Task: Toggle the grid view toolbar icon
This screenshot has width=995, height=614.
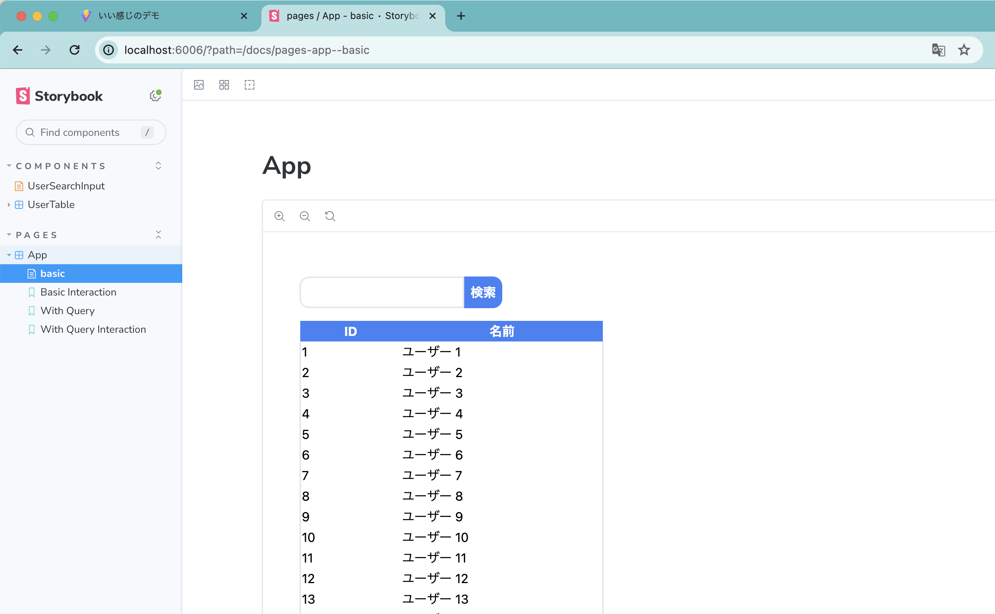Action: (224, 85)
